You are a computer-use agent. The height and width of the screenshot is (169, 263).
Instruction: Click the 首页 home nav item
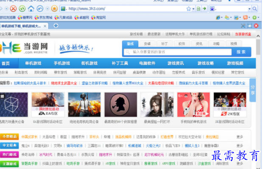[x=6, y=63]
